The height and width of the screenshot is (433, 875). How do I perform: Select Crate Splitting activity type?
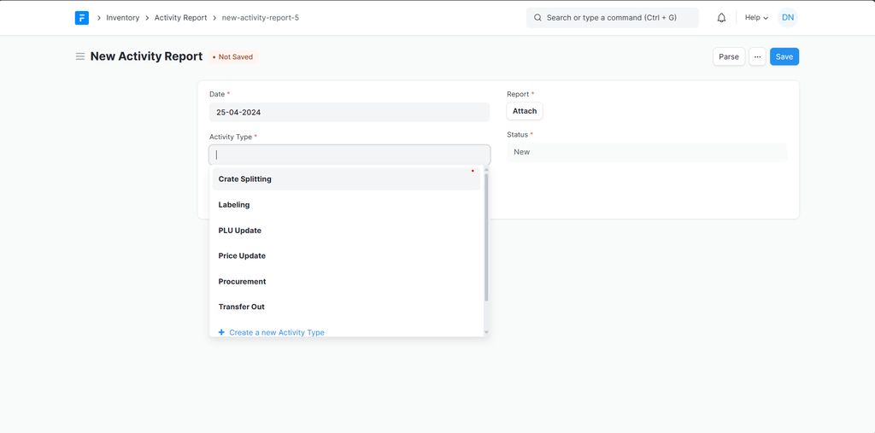pyautogui.click(x=346, y=179)
